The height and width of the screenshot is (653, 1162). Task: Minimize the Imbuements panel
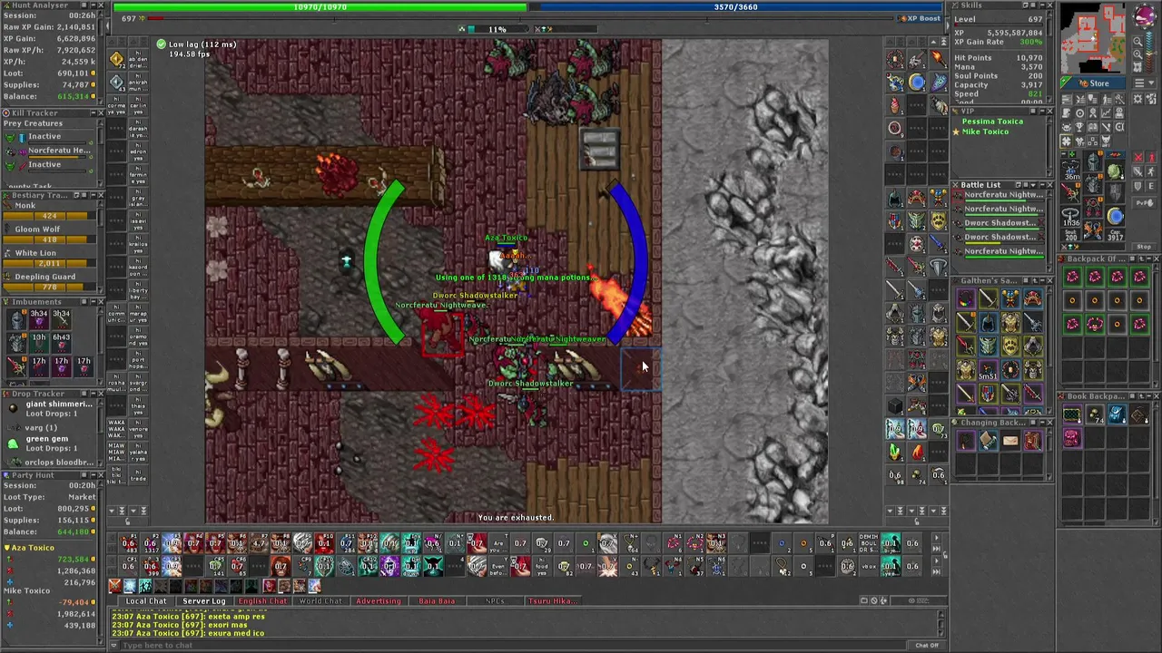pyautogui.click(x=93, y=302)
